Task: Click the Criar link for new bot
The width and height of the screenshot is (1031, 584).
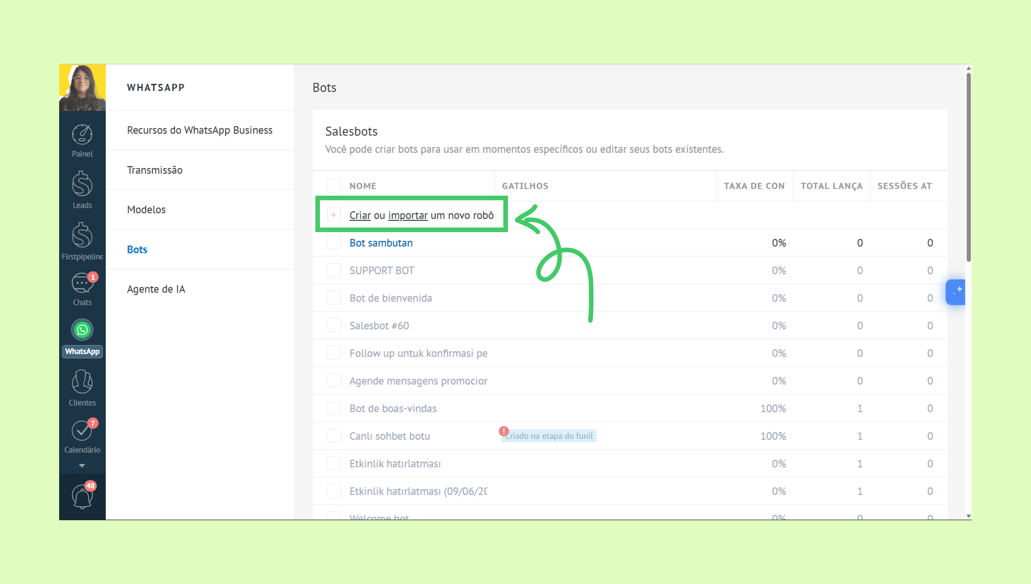Action: coord(360,215)
